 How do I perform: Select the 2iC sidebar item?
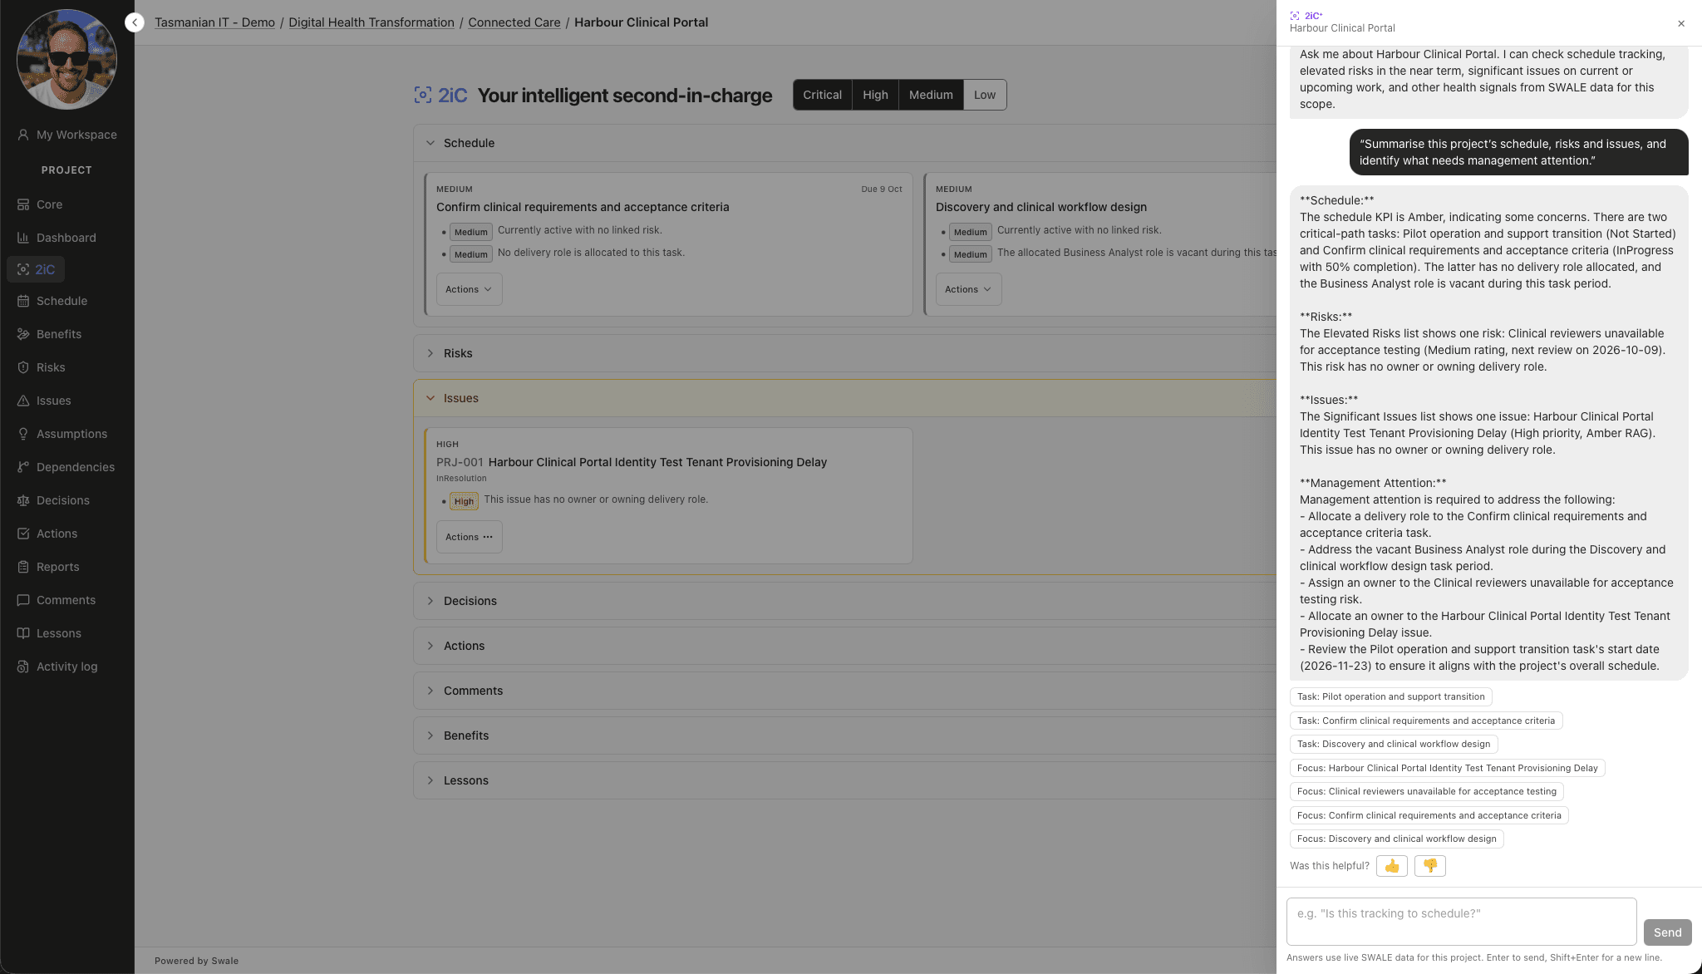point(36,269)
